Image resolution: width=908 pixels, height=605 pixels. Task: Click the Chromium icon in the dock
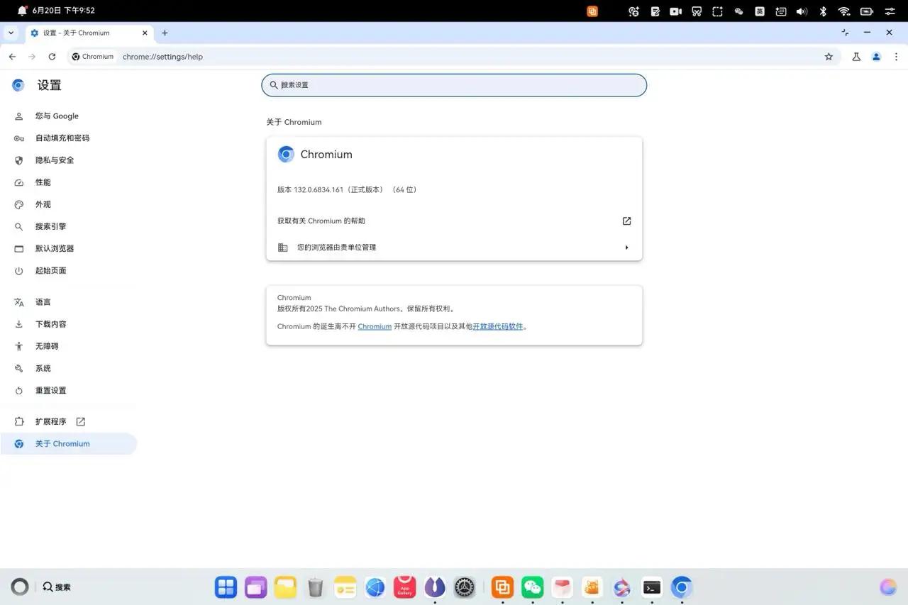point(682,587)
